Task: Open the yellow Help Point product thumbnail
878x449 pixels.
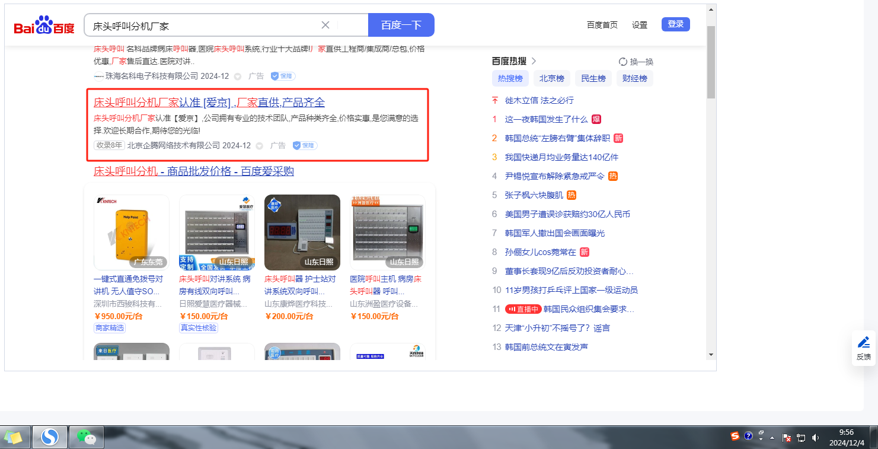Action: 132,232
